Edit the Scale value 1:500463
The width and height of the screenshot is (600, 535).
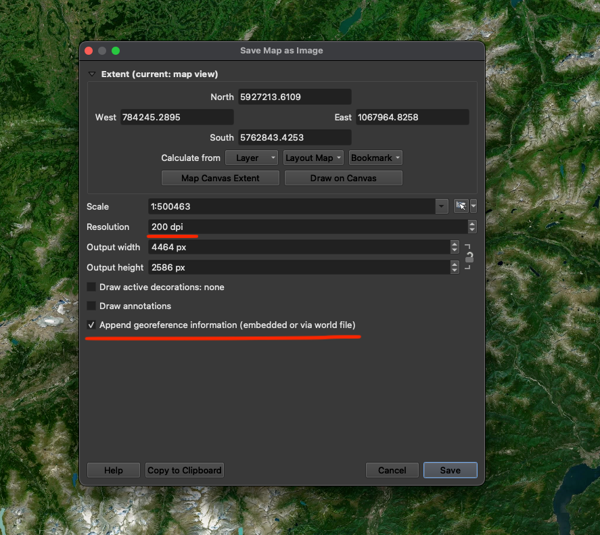pos(292,207)
